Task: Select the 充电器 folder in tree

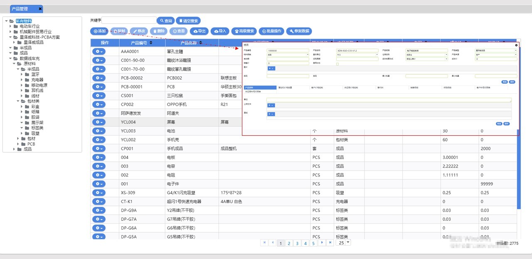Action: point(37,80)
